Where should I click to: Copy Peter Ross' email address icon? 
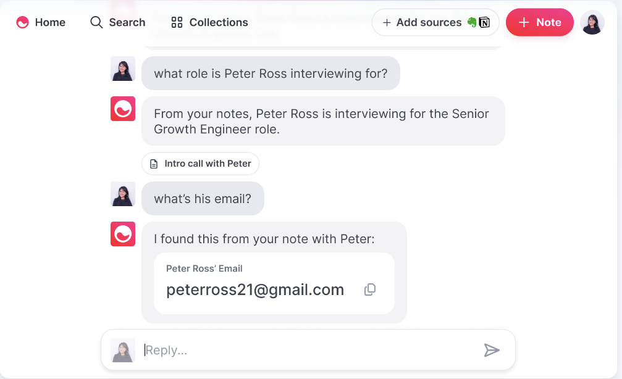370,289
